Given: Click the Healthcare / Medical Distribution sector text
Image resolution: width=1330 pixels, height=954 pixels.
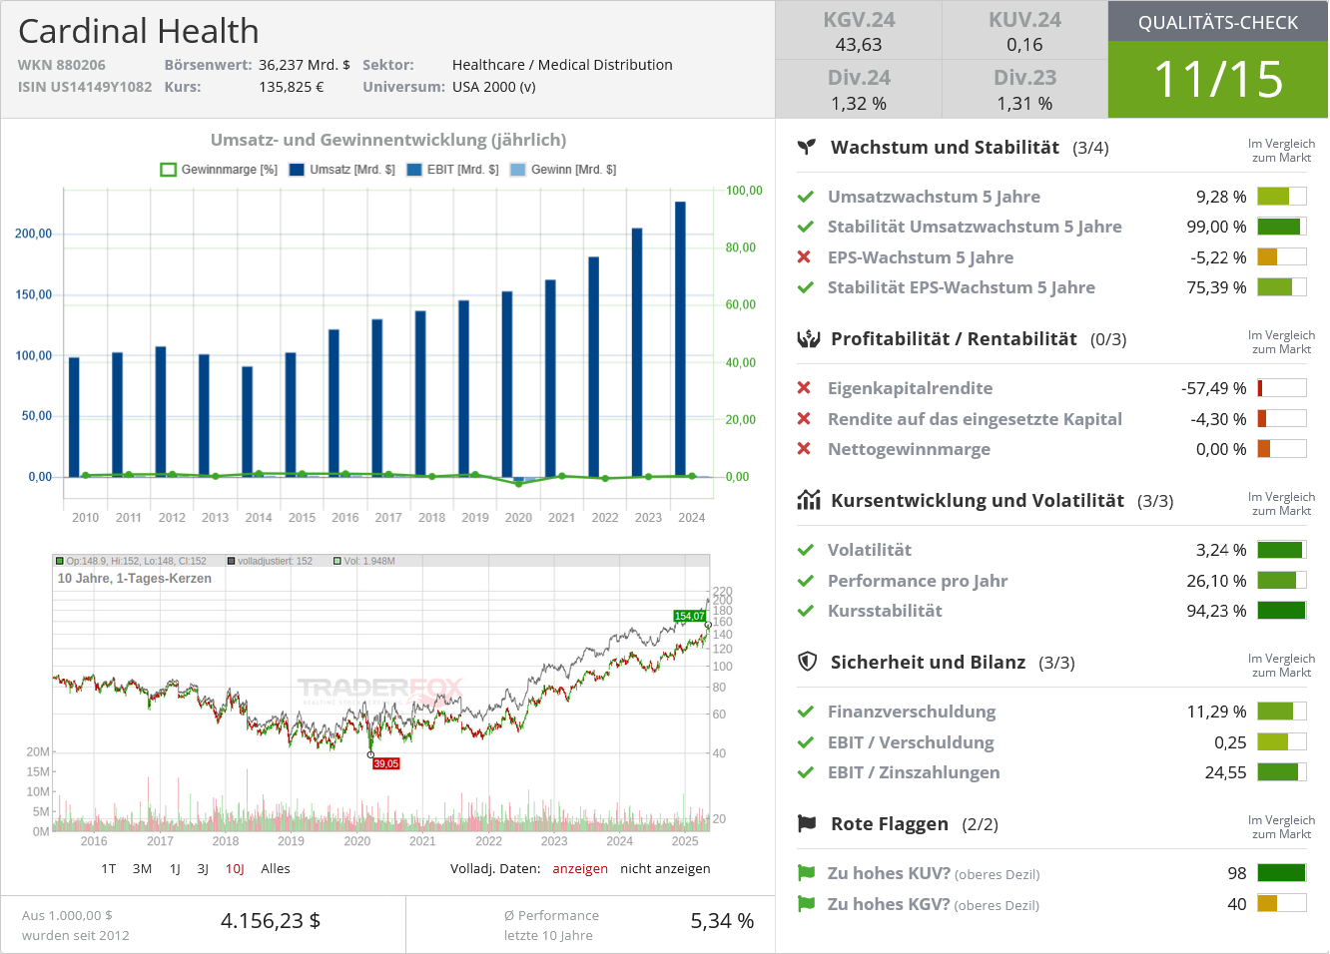Looking at the screenshot, I should 562,65.
